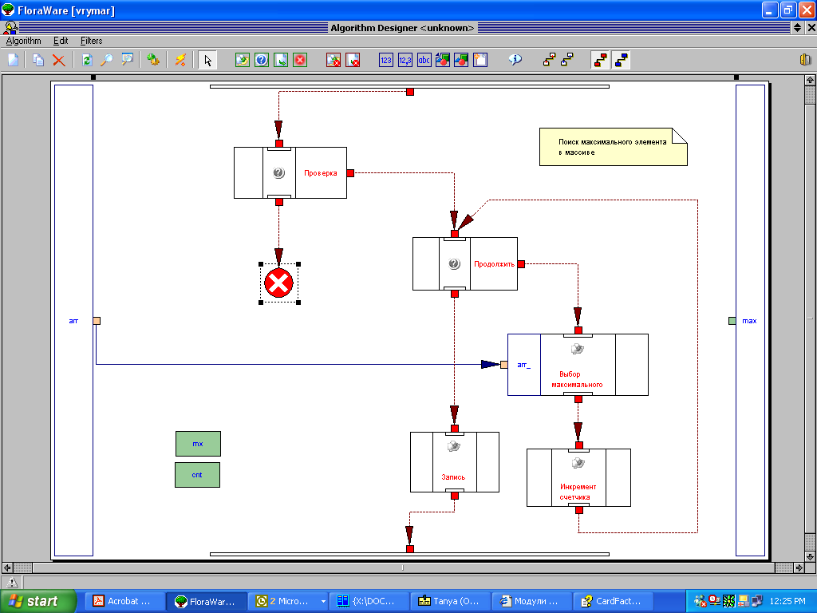Click the info speech bubble icon
Viewport: 817px width, 613px height.
pyautogui.click(x=515, y=60)
